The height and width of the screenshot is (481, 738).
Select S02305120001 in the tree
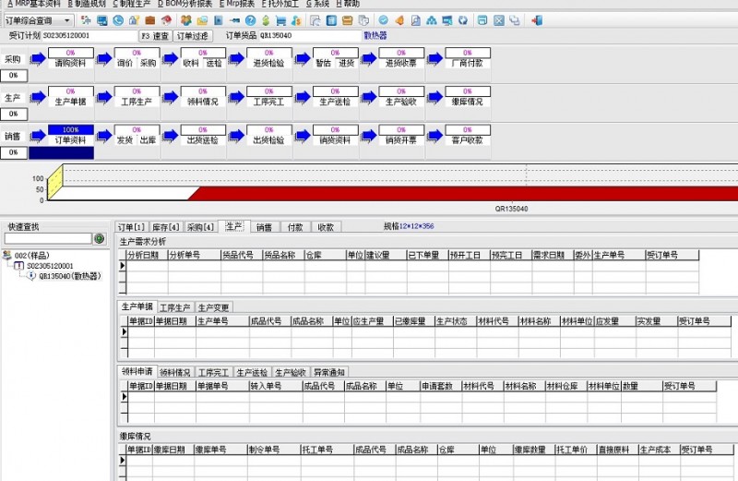point(50,266)
